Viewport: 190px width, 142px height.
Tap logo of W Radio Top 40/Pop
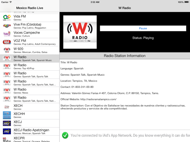point(7,67)
